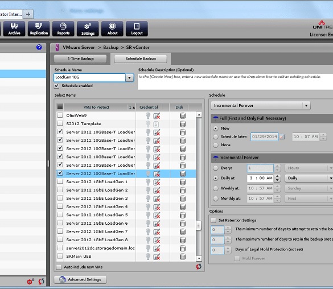Click credential icon for Server 2012 1GbE LoadGen 6
Viewport: 333px width, 289px height.
pyautogui.click(x=157, y=224)
